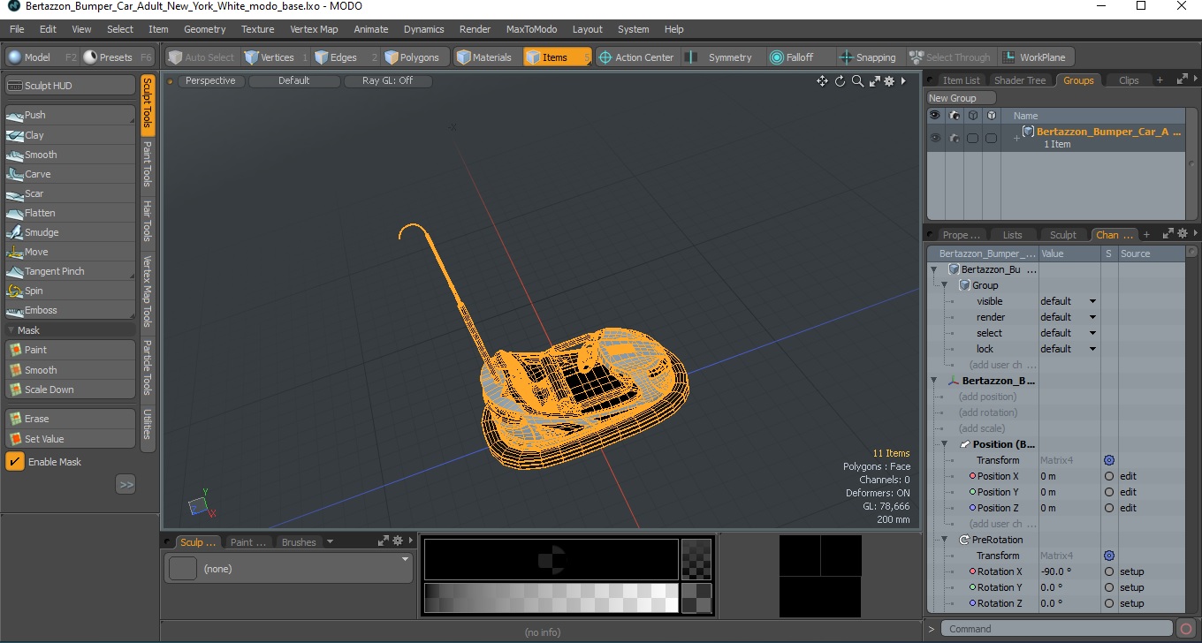Image resolution: width=1202 pixels, height=643 pixels.
Task: Open the MaxToModo menu
Action: click(531, 29)
